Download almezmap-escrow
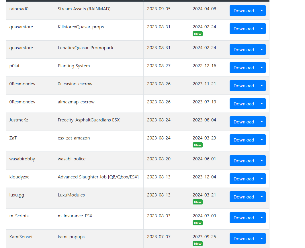This screenshot has height=248, width=305. click(244, 104)
